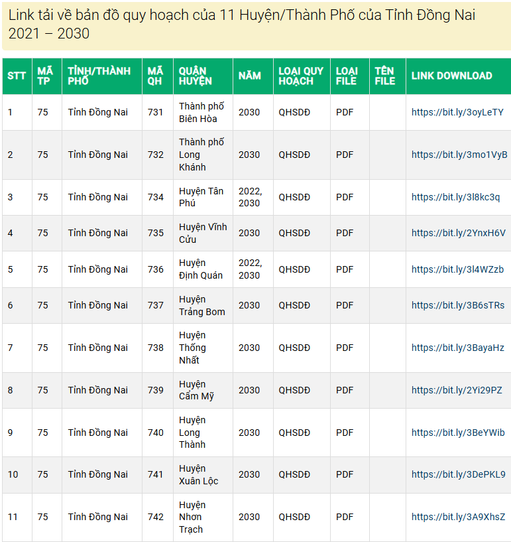Screen dimensions: 511x542
Task: Select the Thành phố Biên Hòa cell
Action: pos(201,112)
